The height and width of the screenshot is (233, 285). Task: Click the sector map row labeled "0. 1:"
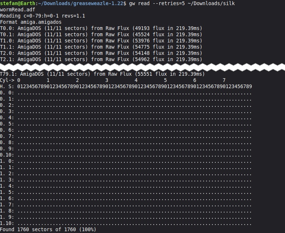(x=126, y=99)
